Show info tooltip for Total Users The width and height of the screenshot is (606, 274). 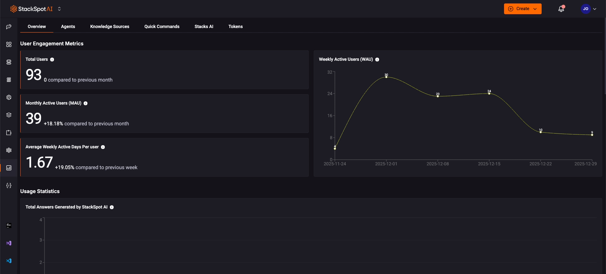pyautogui.click(x=52, y=60)
